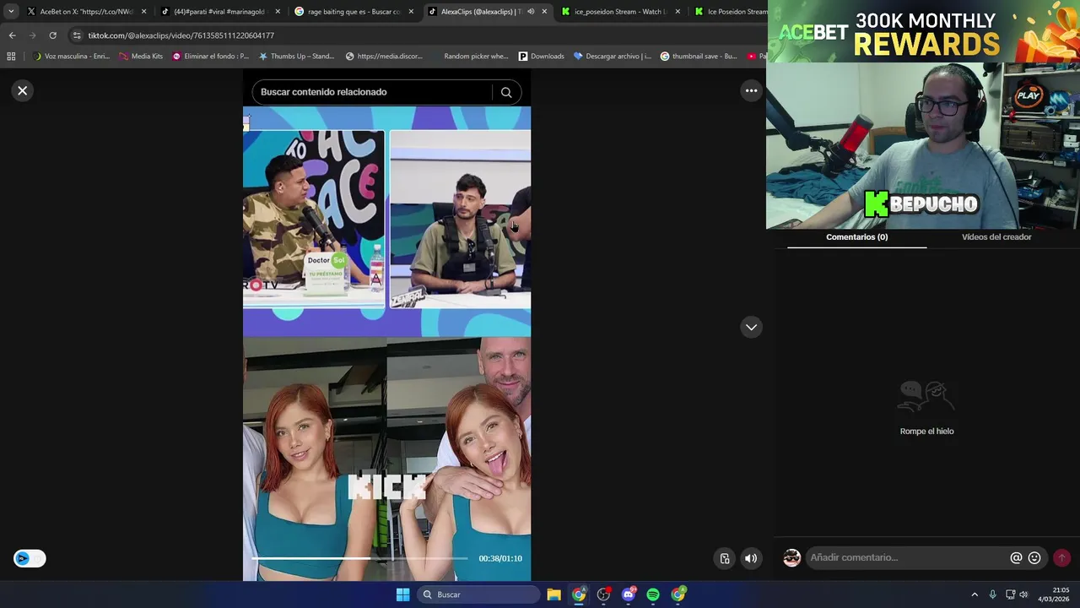Click the profile avatar beside comment box
This screenshot has width=1080, height=608.
[x=791, y=557]
